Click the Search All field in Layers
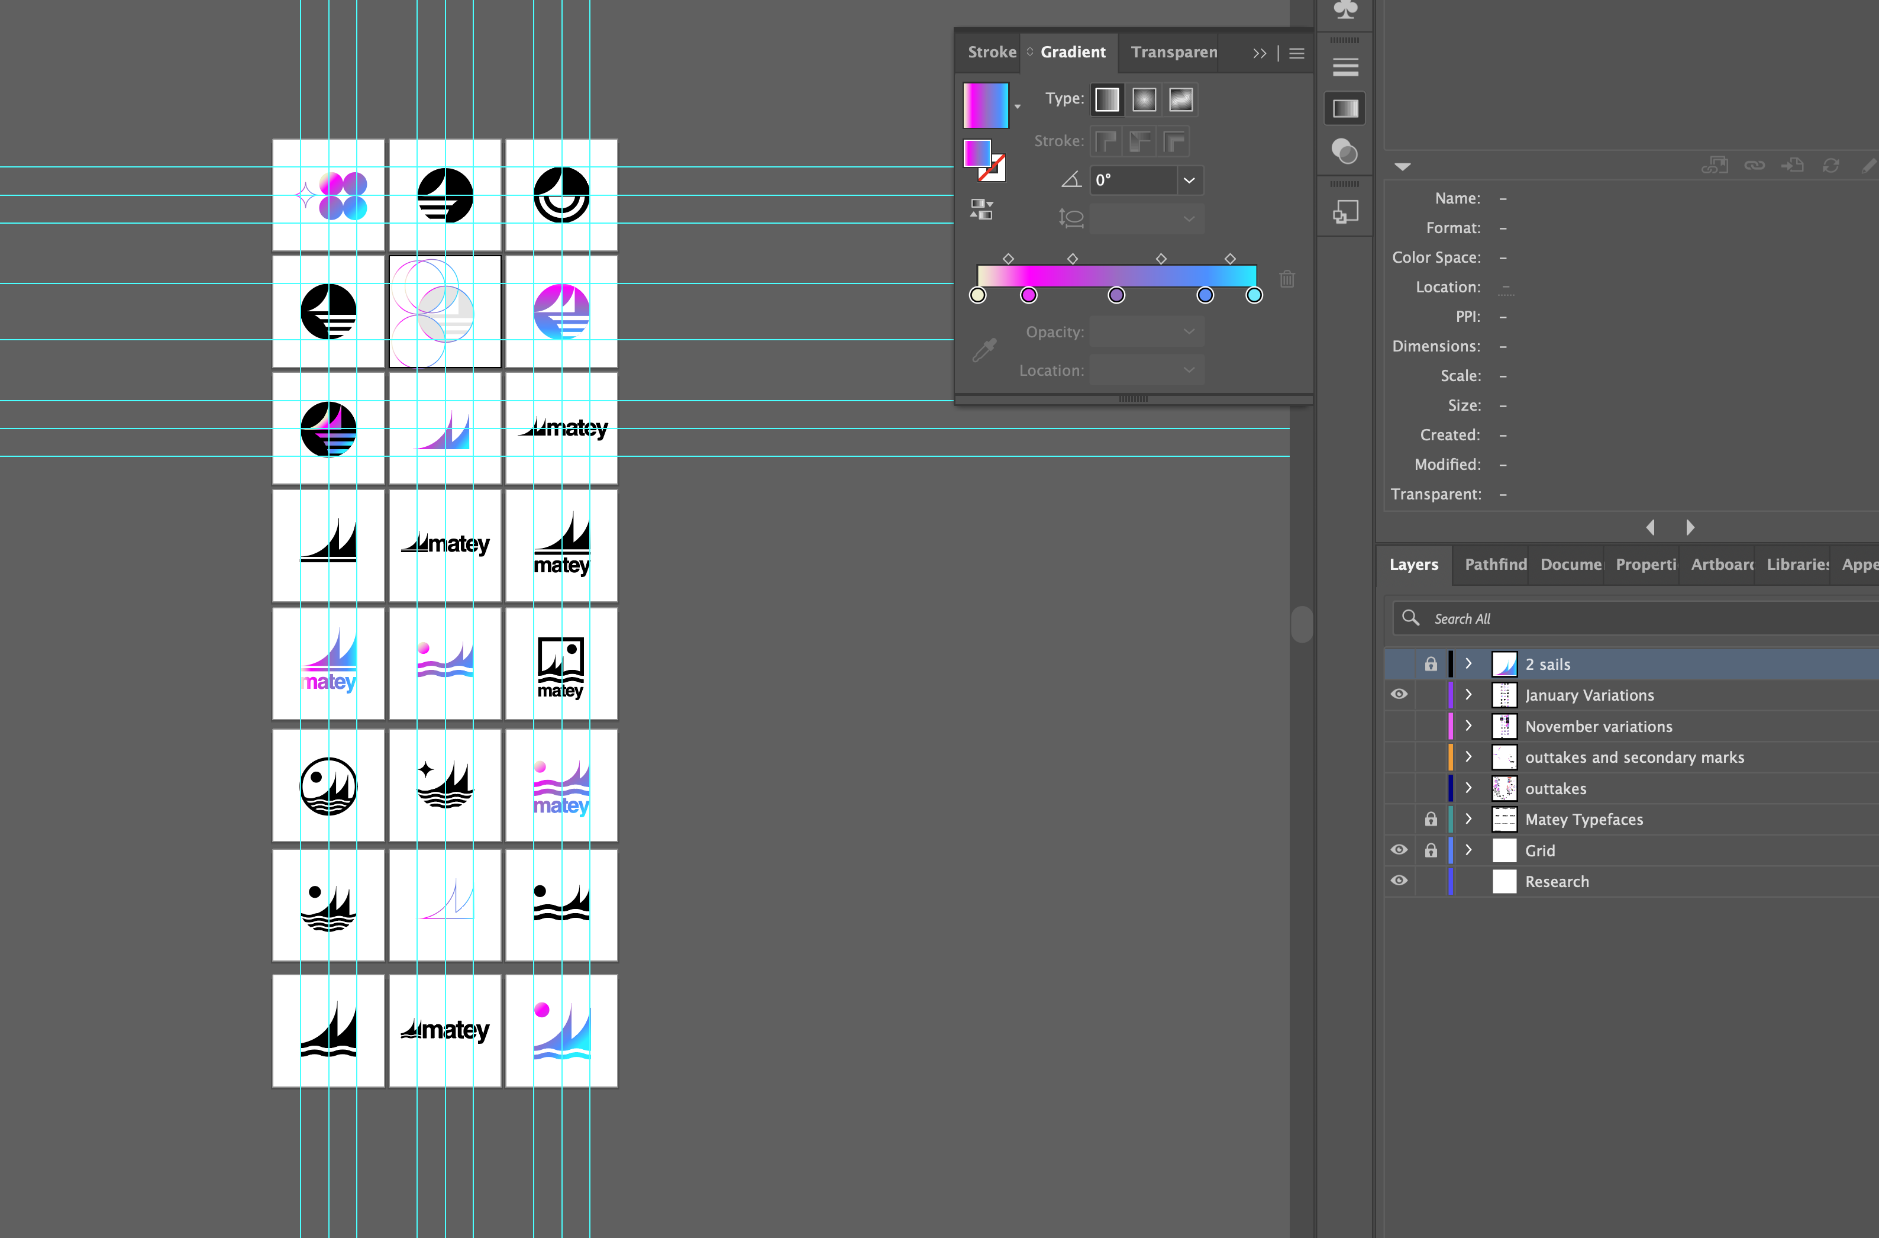1879x1238 pixels. [x=1635, y=618]
